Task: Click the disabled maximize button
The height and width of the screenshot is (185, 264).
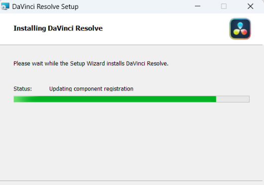Action: point(224,6)
